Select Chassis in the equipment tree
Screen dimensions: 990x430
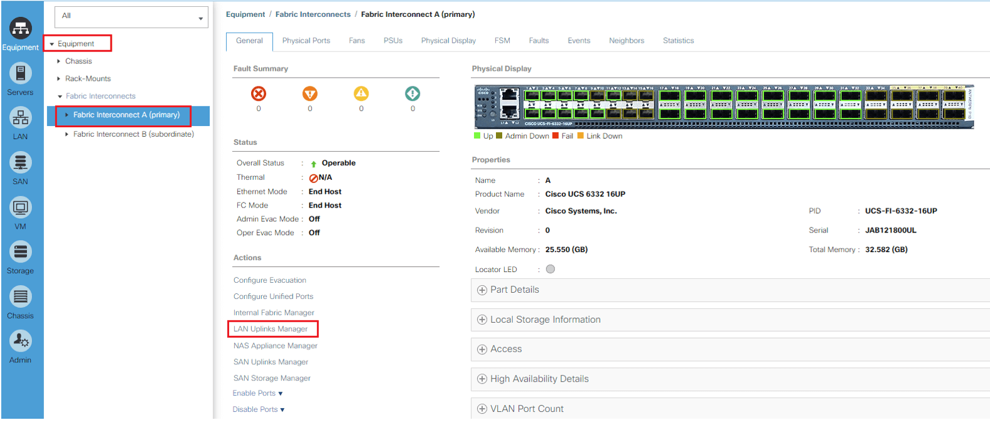(78, 61)
